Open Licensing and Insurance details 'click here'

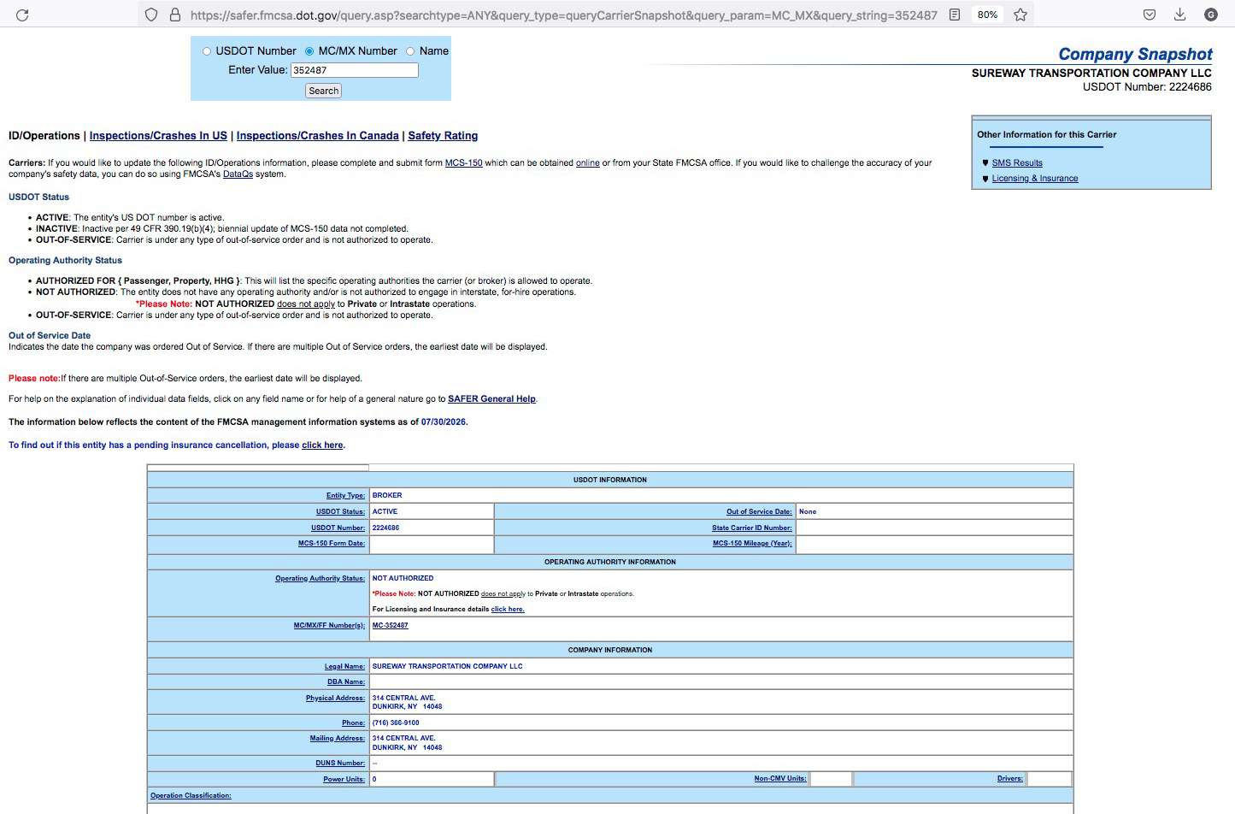tap(508, 610)
